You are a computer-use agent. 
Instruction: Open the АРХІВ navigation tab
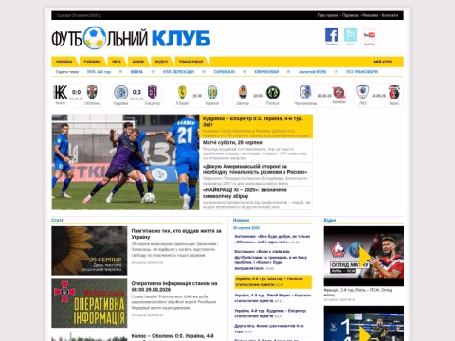[x=138, y=62]
